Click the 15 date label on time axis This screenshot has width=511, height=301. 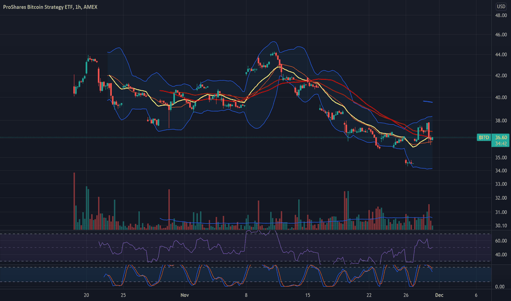(x=308, y=295)
